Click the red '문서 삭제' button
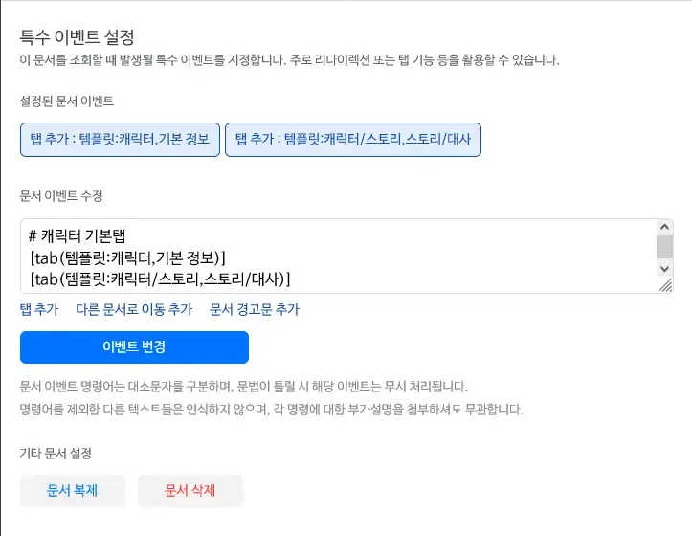Image resolution: width=692 pixels, height=536 pixels. [x=190, y=490]
